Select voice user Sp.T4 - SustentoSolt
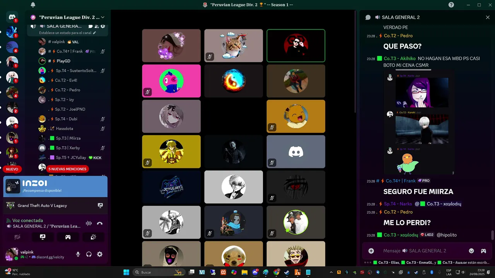 click(72, 71)
